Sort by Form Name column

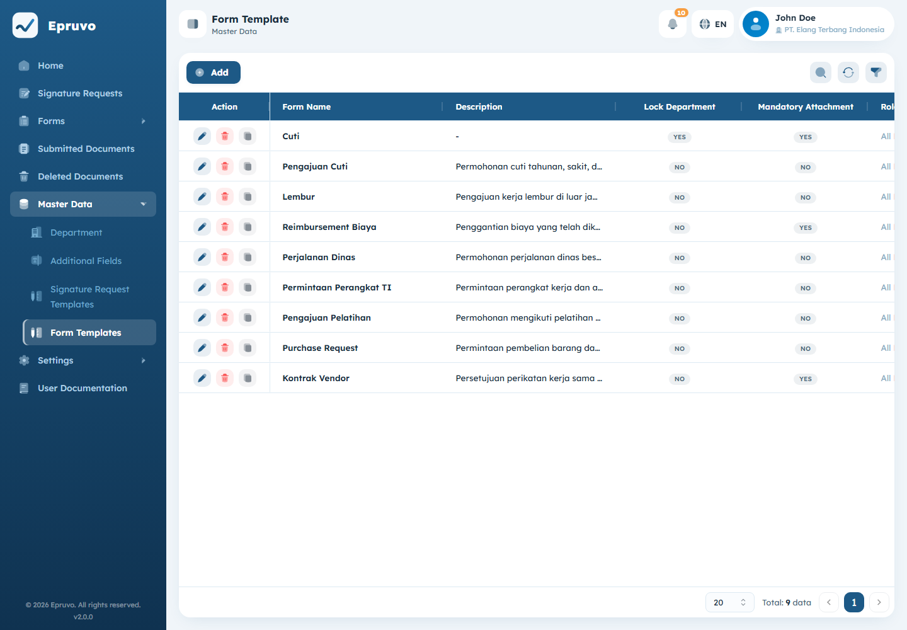pos(357,106)
